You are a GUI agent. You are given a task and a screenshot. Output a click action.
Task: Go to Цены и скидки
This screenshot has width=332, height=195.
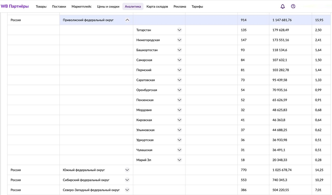108,6
